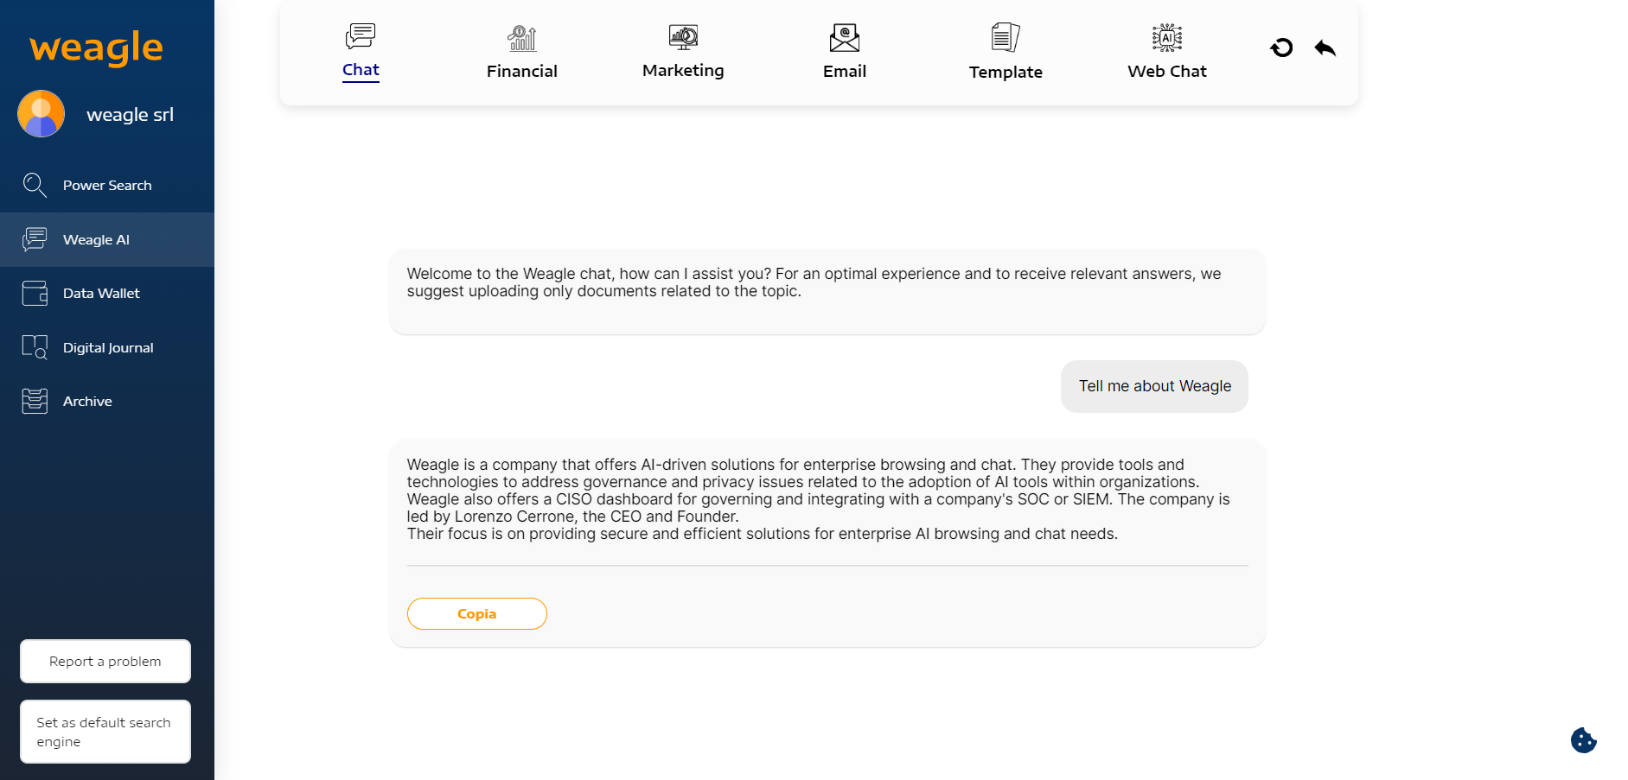Open the Marketing tool icon
The image size is (1628, 780).
tap(682, 37)
